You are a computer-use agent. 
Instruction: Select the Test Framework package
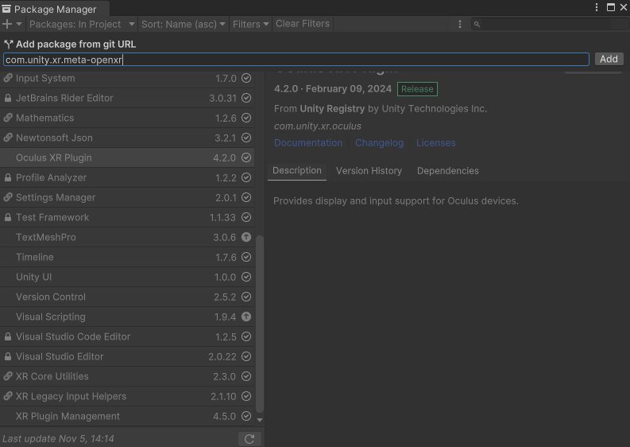point(127,217)
